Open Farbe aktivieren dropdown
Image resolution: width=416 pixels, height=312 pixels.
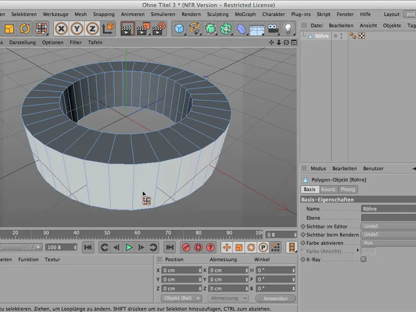388,243
